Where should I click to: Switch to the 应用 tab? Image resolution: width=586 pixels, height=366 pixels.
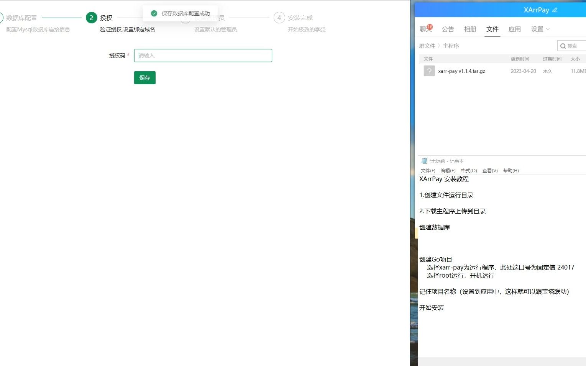[514, 29]
